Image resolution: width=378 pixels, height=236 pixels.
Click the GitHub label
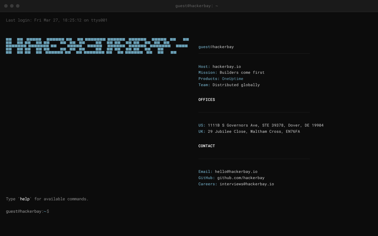click(x=207, y=178)
